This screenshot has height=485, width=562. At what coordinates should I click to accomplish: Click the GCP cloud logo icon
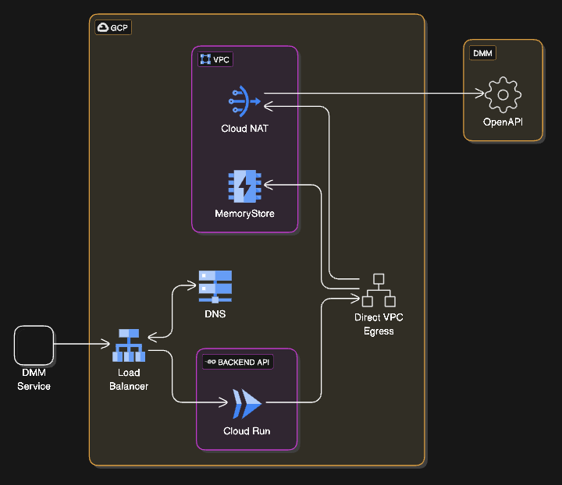click(103, 27)
